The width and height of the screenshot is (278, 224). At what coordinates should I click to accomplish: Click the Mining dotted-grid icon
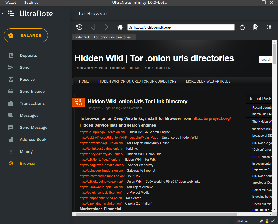11,152
